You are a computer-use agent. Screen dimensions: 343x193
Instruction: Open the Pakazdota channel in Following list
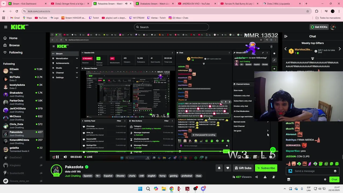pos(23,133)
